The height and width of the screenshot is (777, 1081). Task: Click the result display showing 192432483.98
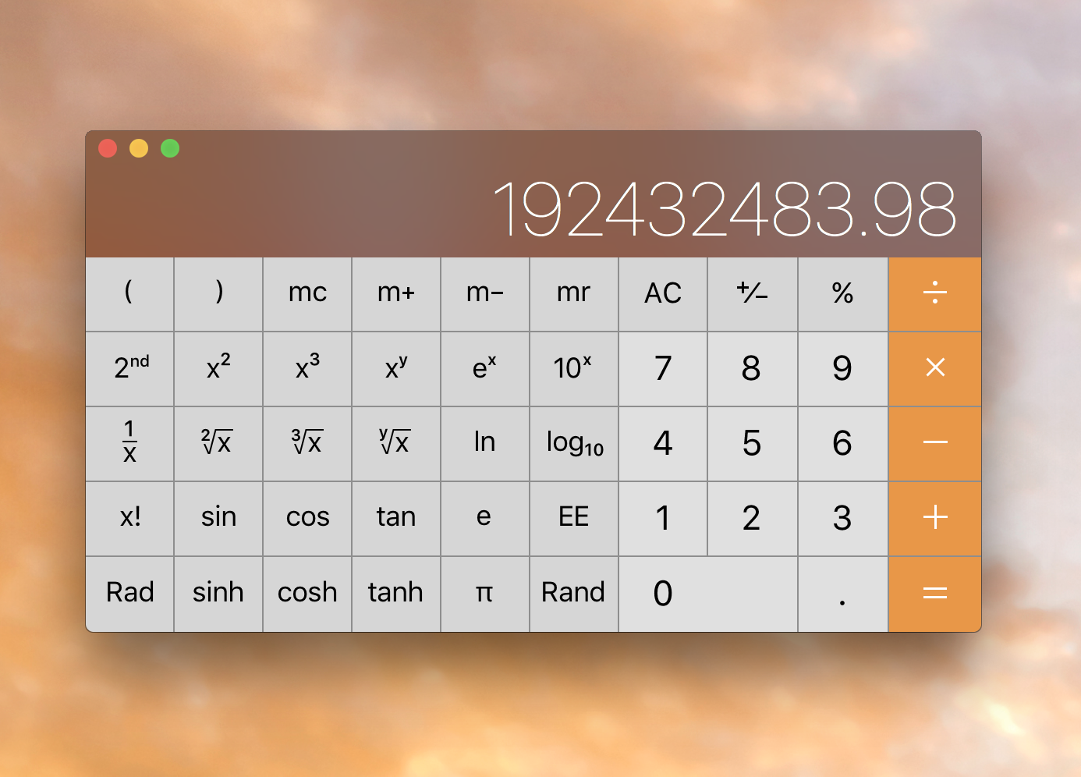(x=725, y=209)
